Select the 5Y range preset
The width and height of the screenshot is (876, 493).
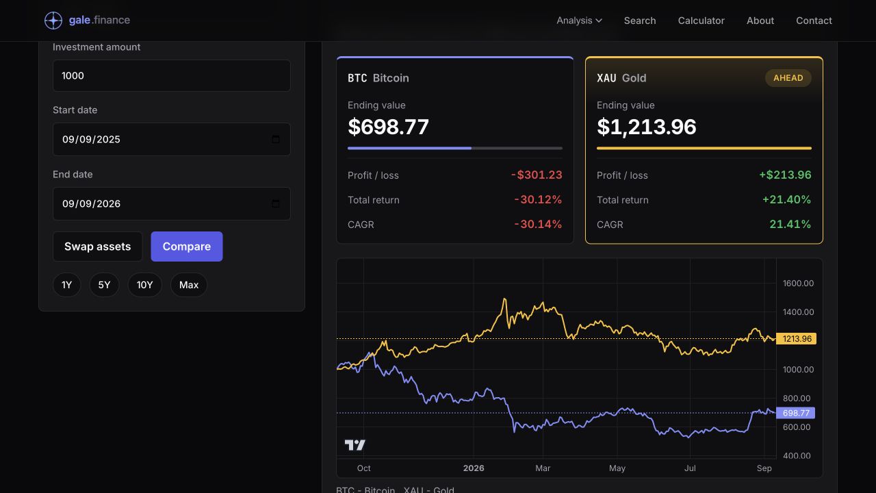(x=104, y=285)
